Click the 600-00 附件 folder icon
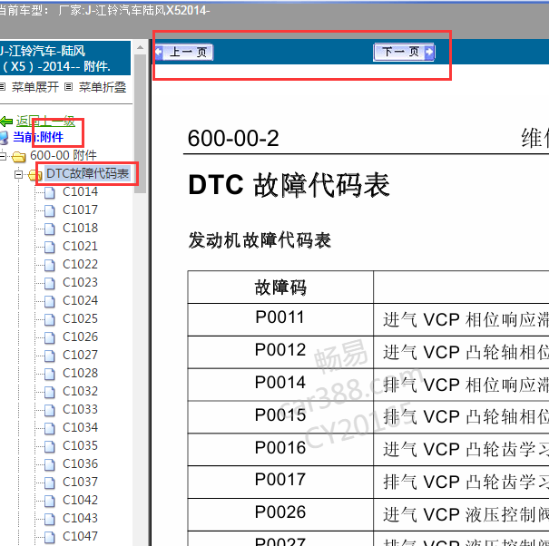Screen dimensions: 549x546 18,156
